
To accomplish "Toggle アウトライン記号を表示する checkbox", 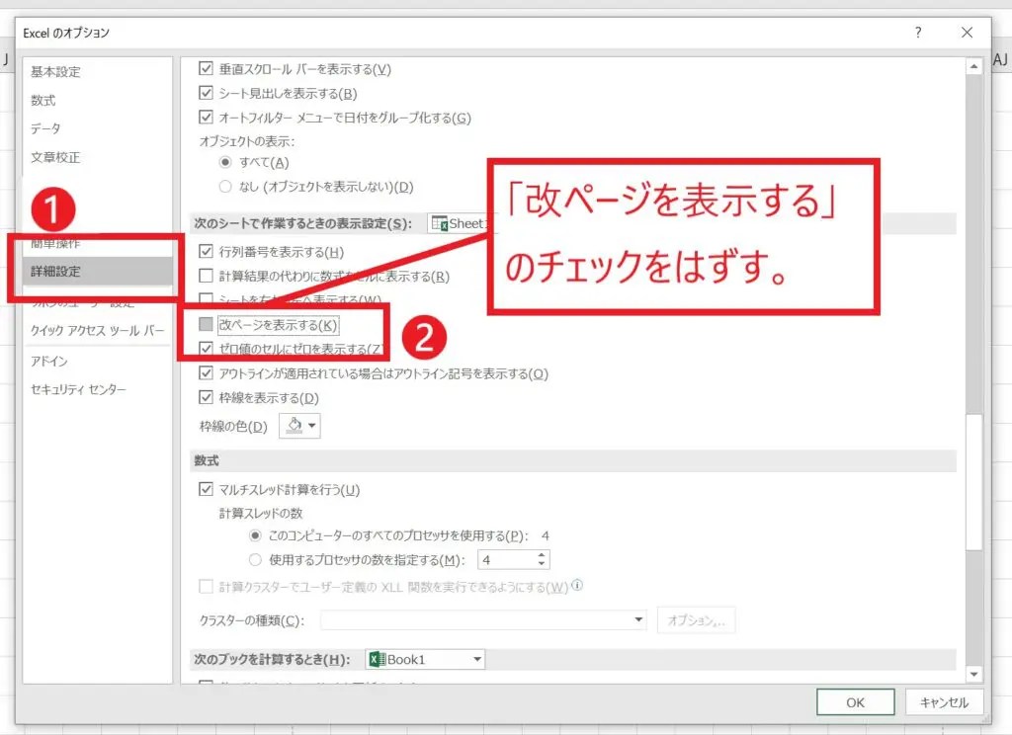I will click(206, 373).
